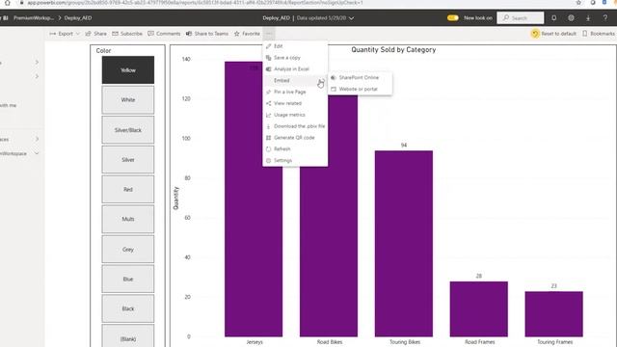The image size is (617, 347).
Task: Open the settings gear icon
Action: [571, 18]
